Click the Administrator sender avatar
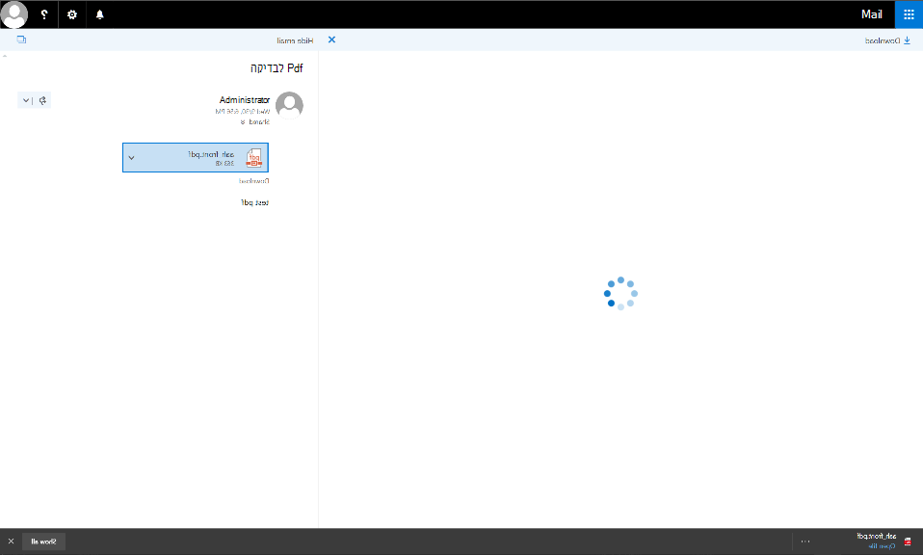Viewport: 923px width, 555px height. [290, 105]
